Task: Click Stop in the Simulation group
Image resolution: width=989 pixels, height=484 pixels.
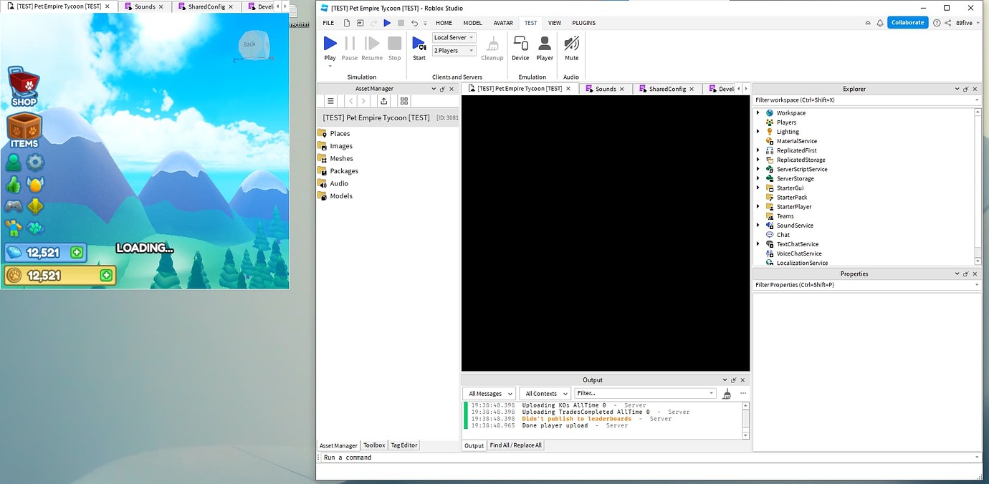Action: pyautogui.click(x=394, y=49)
